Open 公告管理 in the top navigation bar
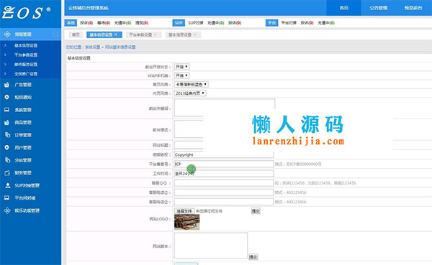The width and height of the screenshot is (432, 265). pyautogui.click(x=379, y=8)
